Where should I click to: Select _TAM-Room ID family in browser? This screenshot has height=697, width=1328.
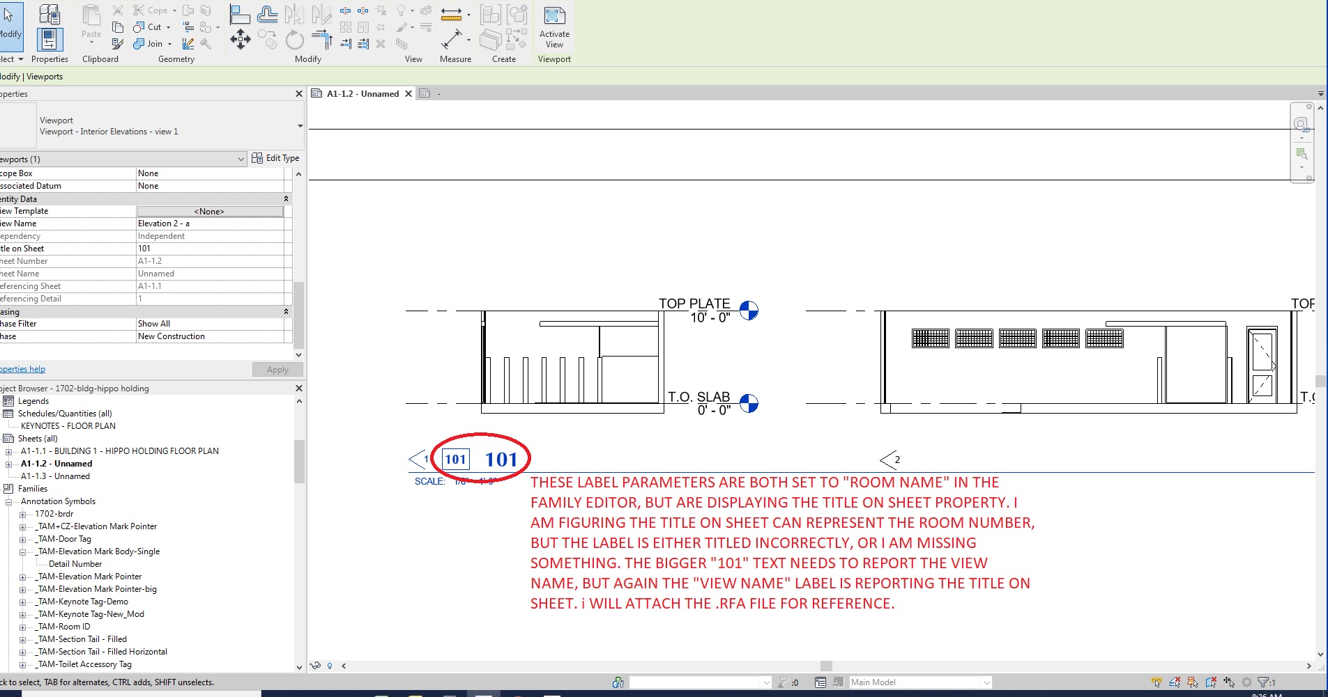click(63, 627)
